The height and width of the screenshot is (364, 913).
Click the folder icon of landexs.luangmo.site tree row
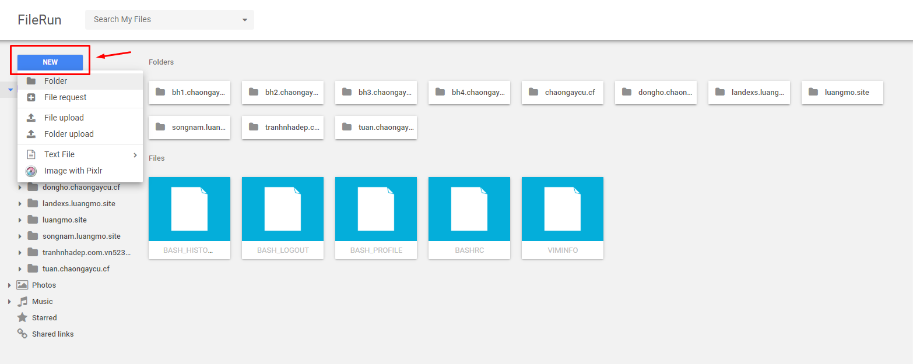click(x=33, y=203)
